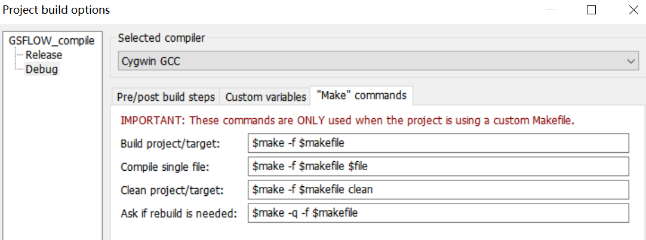Select the GSFLOW_compile project node
646x240 pixels.
[51, 41]
